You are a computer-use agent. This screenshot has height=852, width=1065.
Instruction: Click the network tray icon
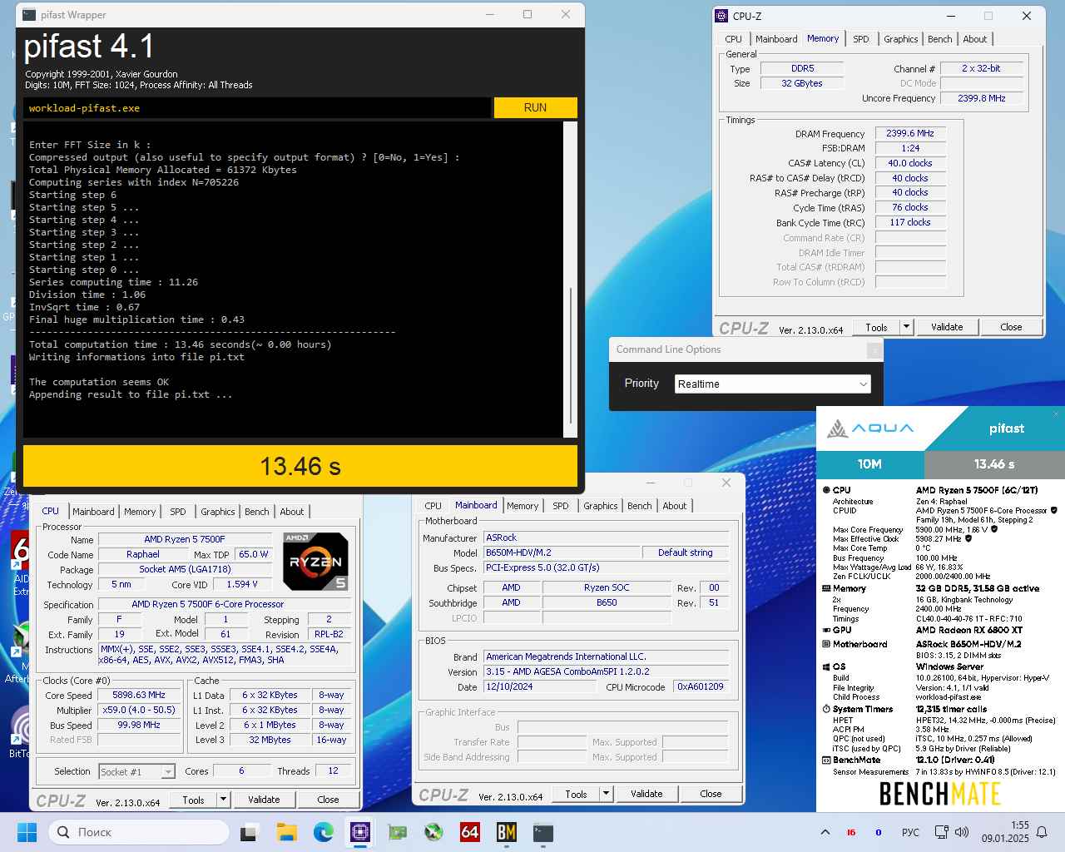pos(941,832)
